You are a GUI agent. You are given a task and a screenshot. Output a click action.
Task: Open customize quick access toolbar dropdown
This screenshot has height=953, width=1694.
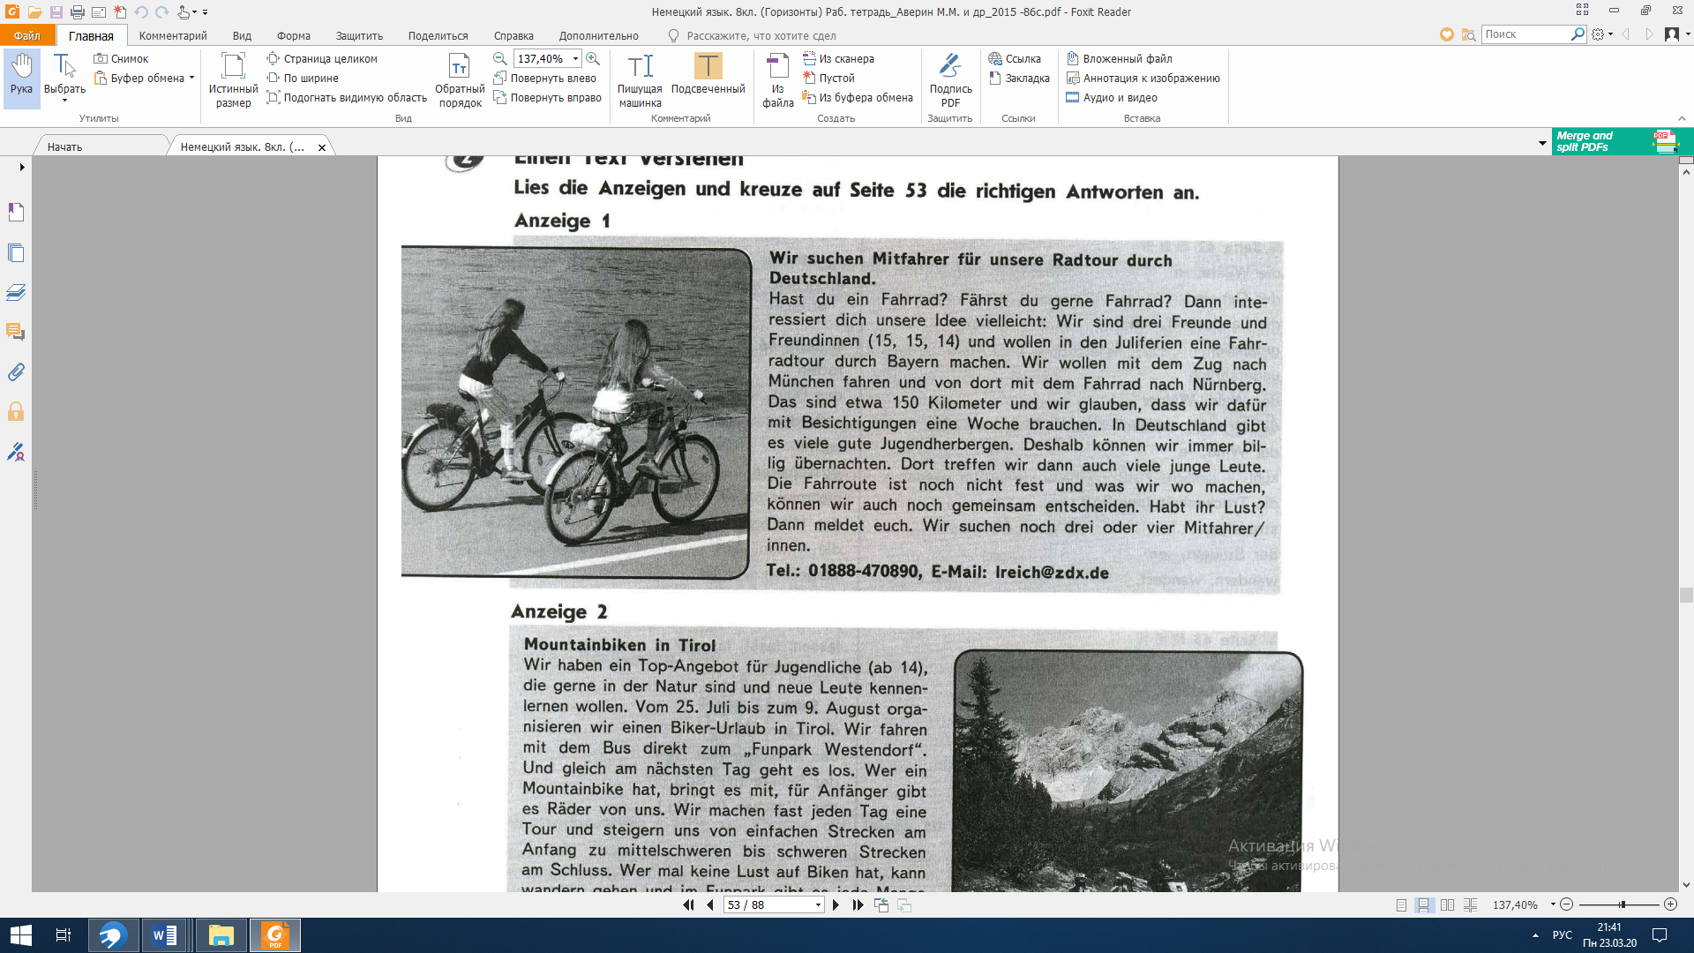[x=205, y=12]
